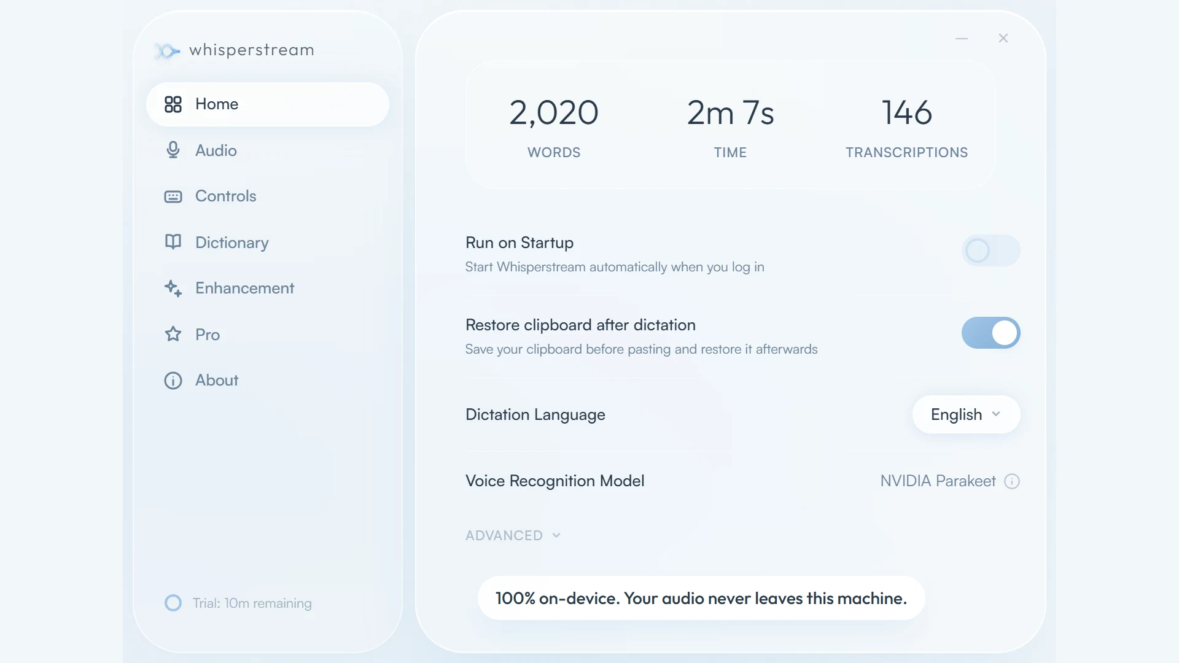Click the Dictation Language label
Image resolution: width=1179 pixels, height=663 pixels.
coord(535,415)
